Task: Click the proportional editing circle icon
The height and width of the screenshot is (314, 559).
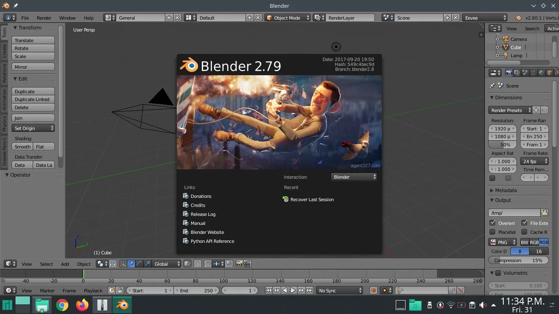Action: click(x=198, y=264)
